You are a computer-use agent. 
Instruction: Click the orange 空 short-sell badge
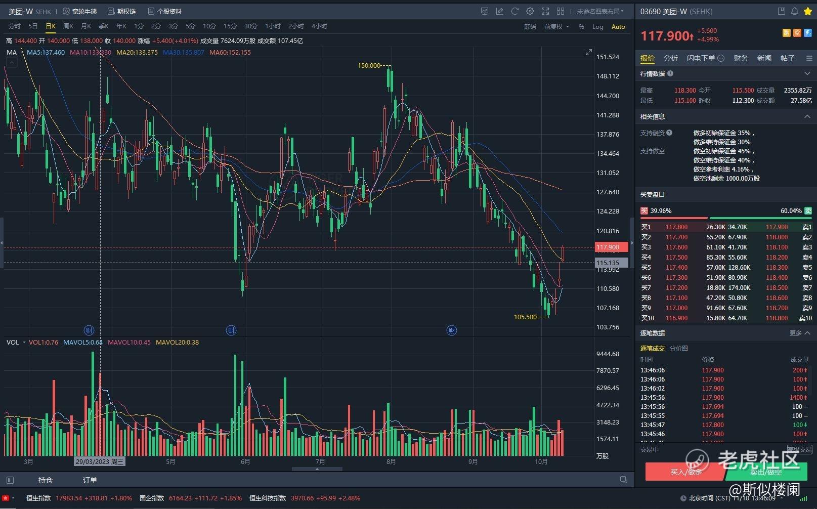(797, 33)
